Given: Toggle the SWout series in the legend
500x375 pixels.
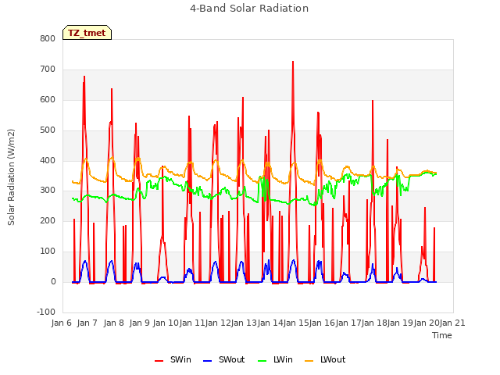Looking at the screenshot, I should tap(224, 359).
